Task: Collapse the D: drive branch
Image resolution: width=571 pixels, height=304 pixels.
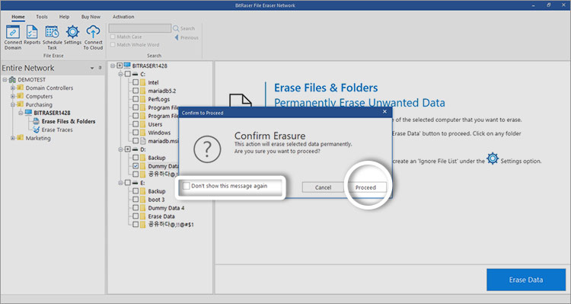Action: [x=120, y=149]
